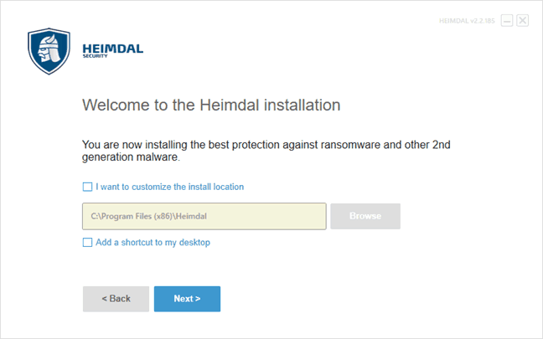Viewport: 543px width, 339px height.
Task: Click the Browse button
Action: pos(365,216)
